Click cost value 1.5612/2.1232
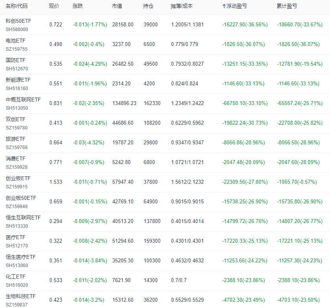Viewport: 330px width, 308px height. [x=188, y=182]
